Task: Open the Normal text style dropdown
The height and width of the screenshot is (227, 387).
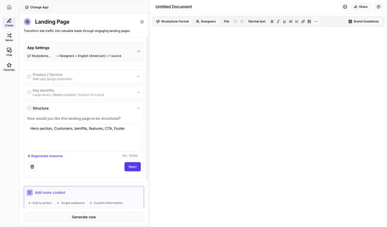Action: coord(257,21)
